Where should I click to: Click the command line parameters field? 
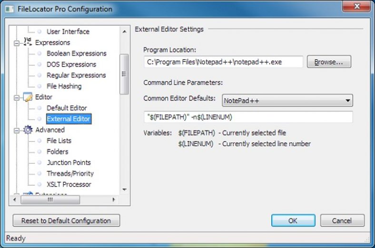[x=248, y=117]
